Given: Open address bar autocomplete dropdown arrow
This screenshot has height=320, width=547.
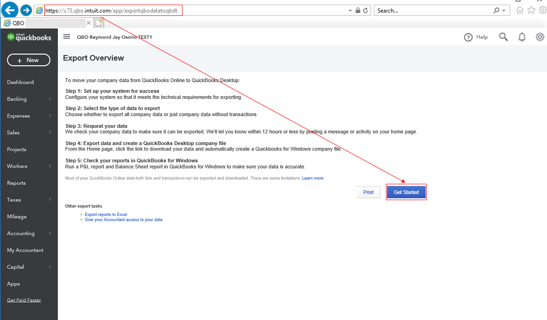Looking at the screenshot, I should point(350,11).
